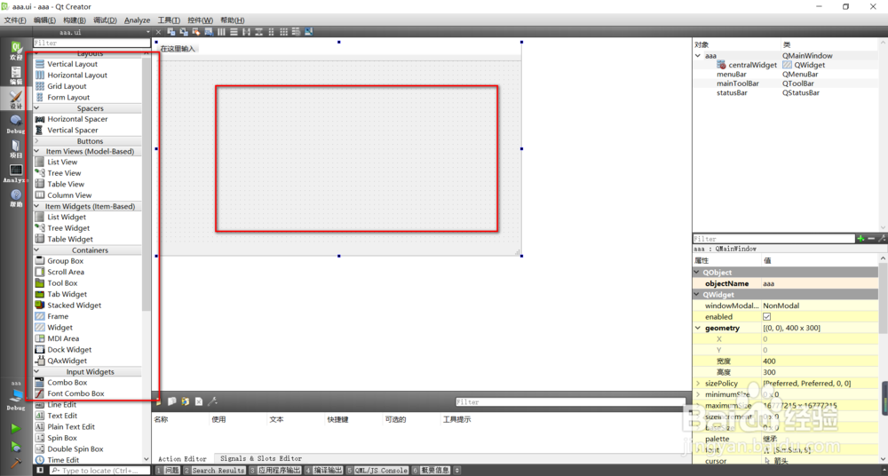This screenshot has width=888, height=476.
Task: Click the green Run button
Action: point(16,428)
